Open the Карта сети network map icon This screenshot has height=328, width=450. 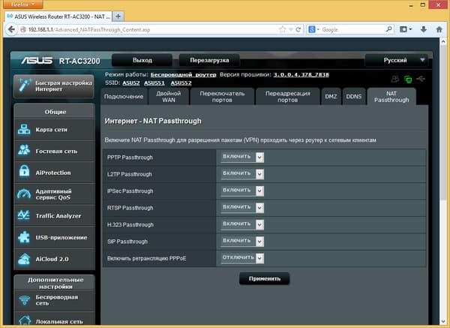(24, 130)
